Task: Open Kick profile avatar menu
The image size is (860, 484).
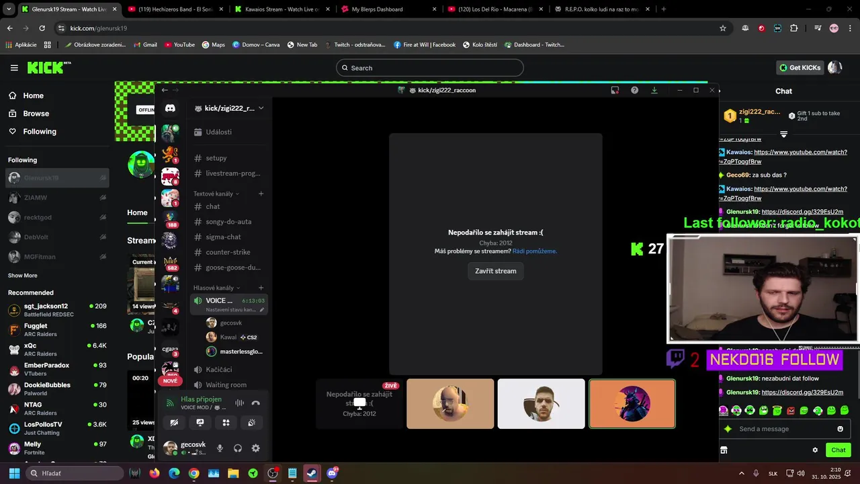Action: click(x=835, y=68)
